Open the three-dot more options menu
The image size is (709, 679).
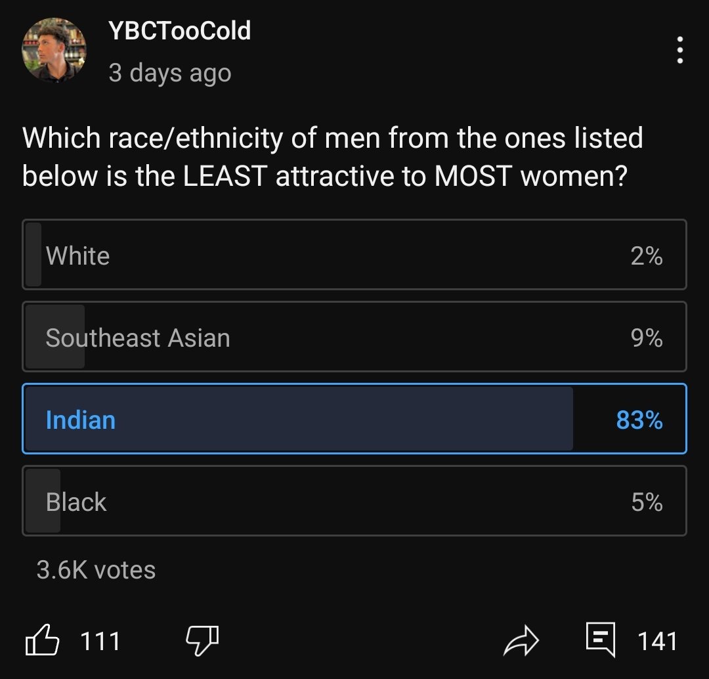(x=679, y=50)
